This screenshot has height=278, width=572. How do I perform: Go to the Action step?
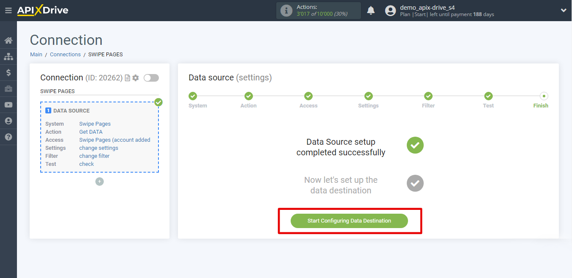click(249, 100)
